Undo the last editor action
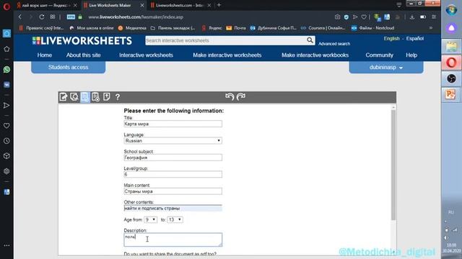The image size is (462, 259). 230,96
